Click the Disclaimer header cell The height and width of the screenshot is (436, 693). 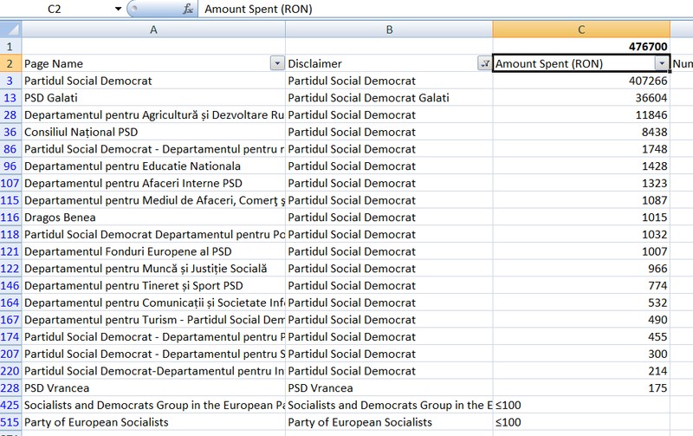tap(389, 63)
